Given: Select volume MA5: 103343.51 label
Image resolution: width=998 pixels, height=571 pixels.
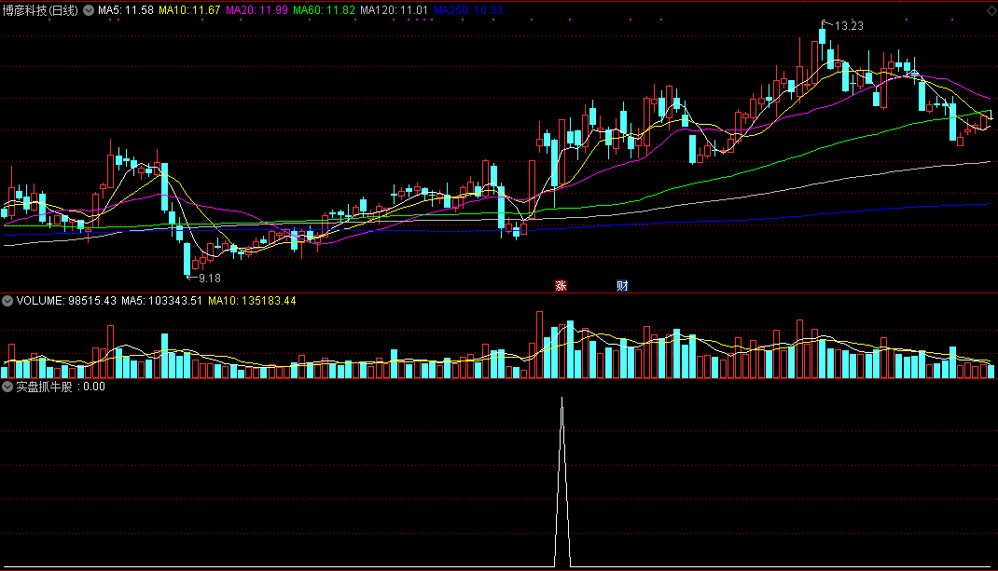Looking at the screenshot, I should coord(161,301).
